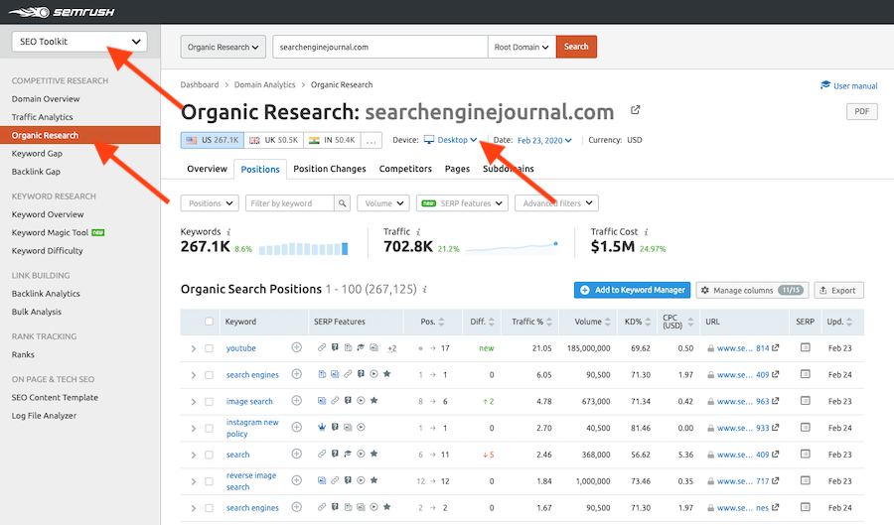Open SERP snapshot for instagram new policy
This screenshot has width=894, height=525.
pyautogui.click(x=805, y=427)
